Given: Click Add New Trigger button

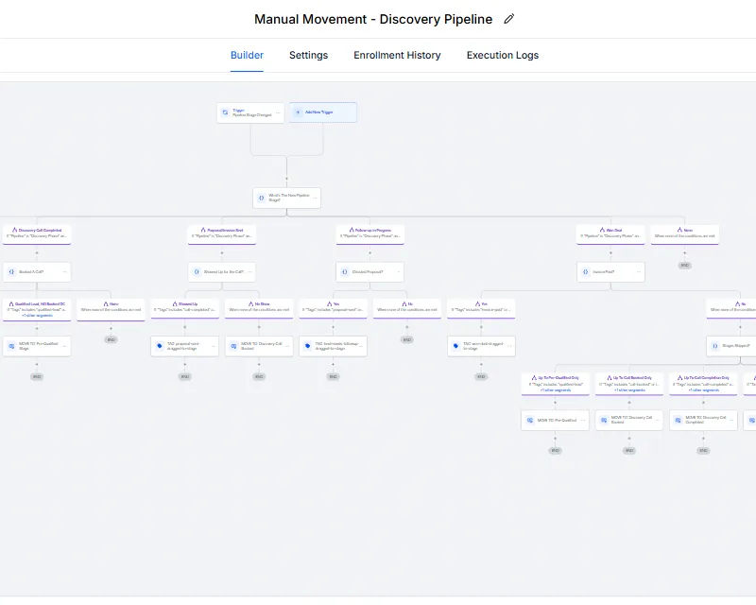Looking at the screenshot, I should click(323, 112).
